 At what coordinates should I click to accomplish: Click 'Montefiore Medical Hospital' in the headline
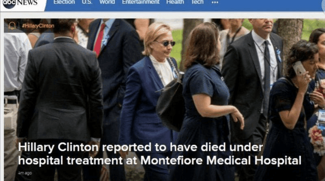pyautogui.click(x=221, y=160)
